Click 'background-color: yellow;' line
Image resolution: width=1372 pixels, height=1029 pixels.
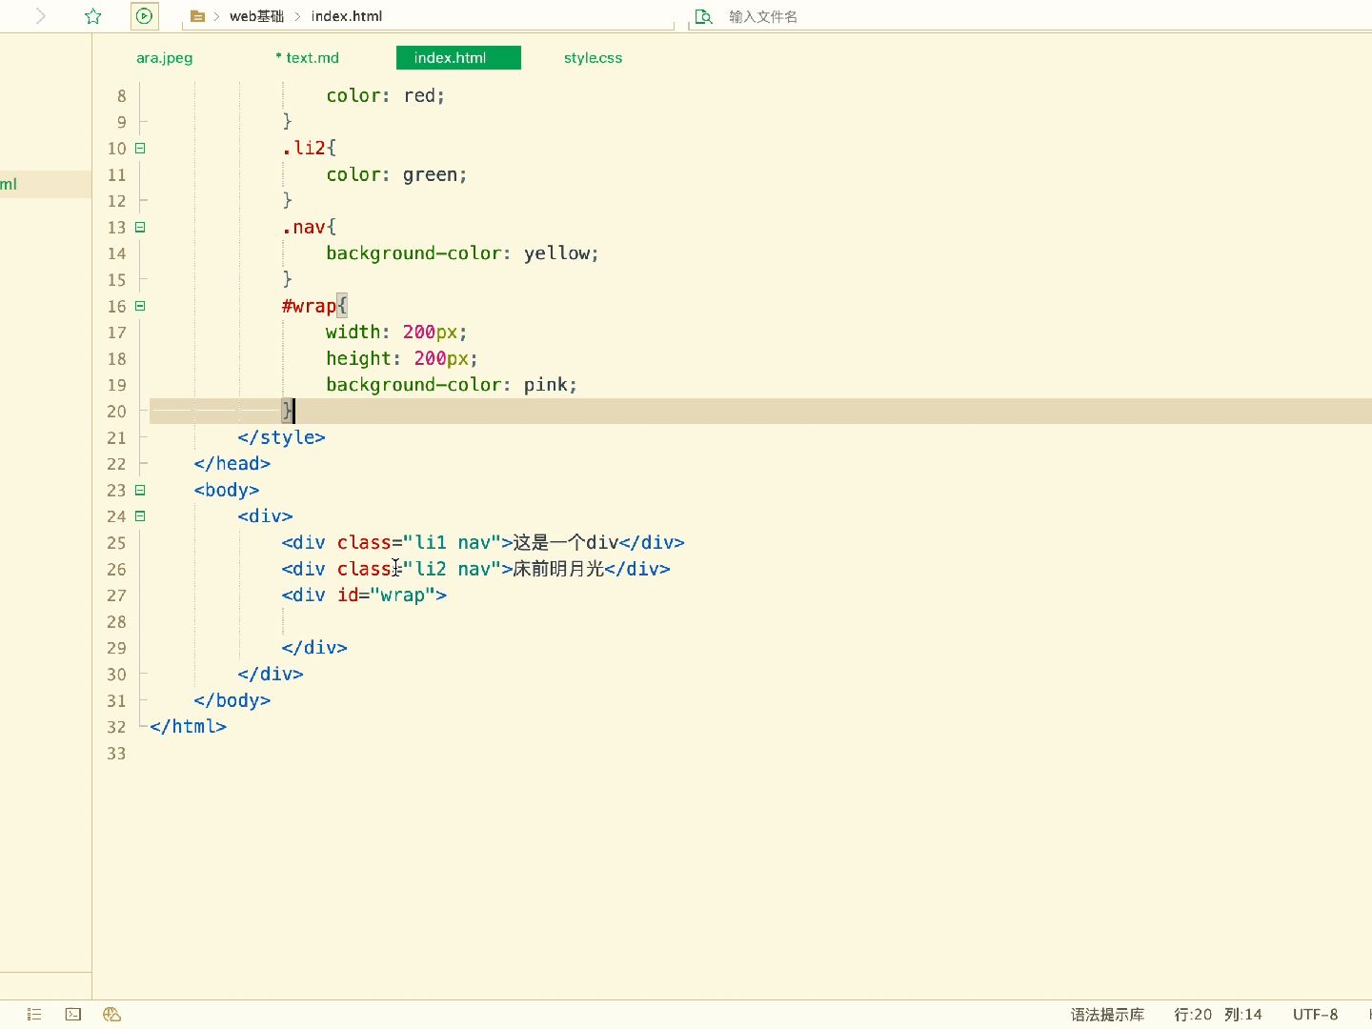coord(462,253)
